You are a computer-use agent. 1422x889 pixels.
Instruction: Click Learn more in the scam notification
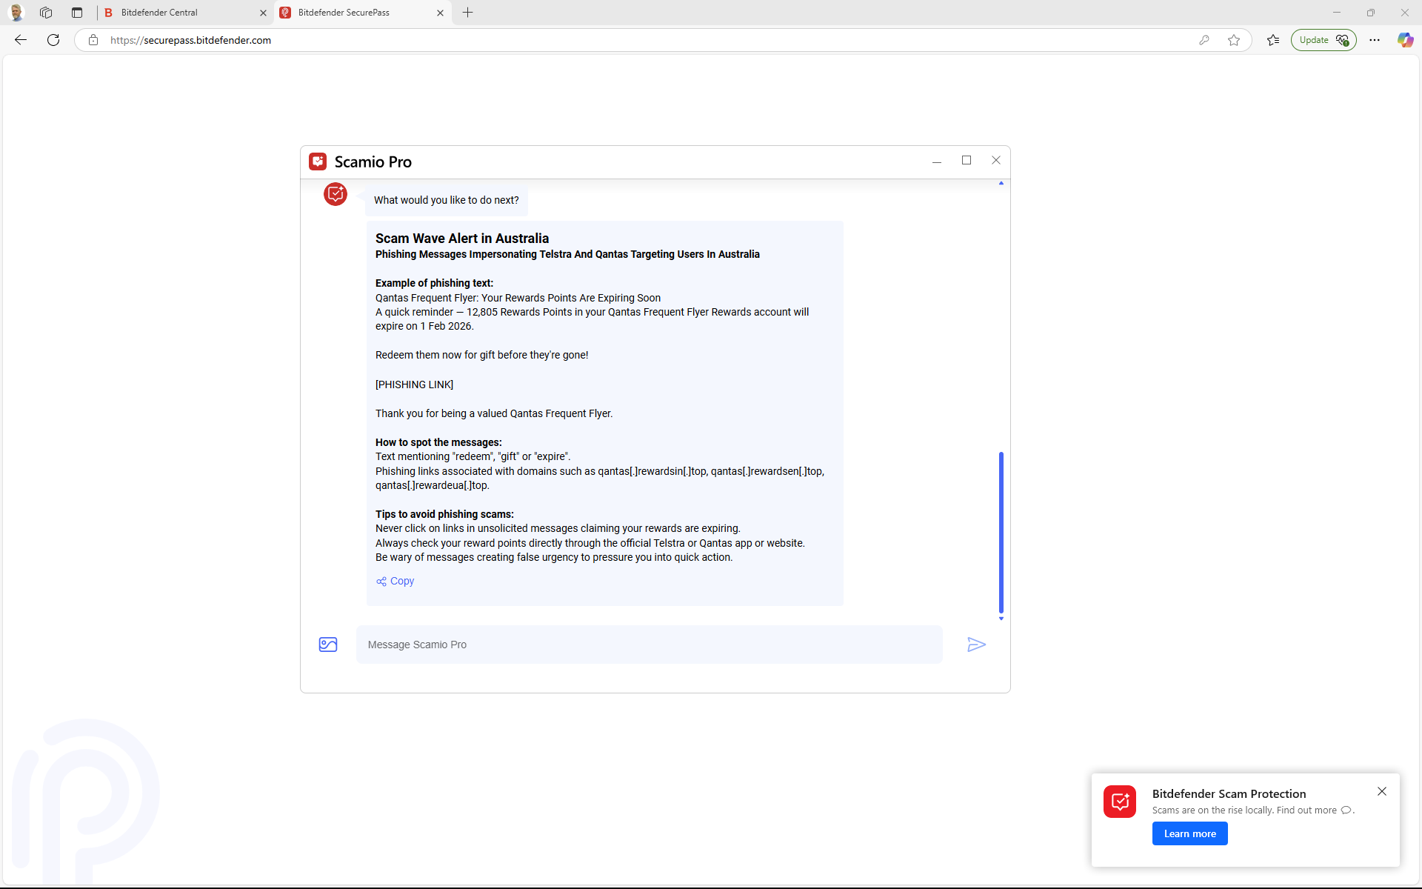point(1189,833)
